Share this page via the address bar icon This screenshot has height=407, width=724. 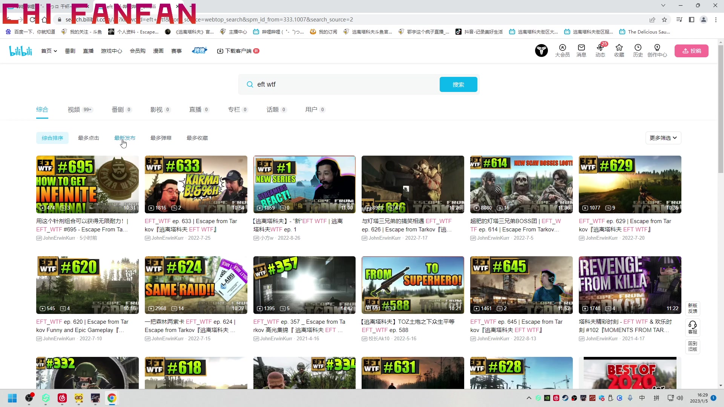click(x=652, y=20)
